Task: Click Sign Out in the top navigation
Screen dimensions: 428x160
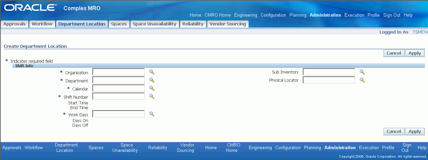Action: tap(392, 15)
